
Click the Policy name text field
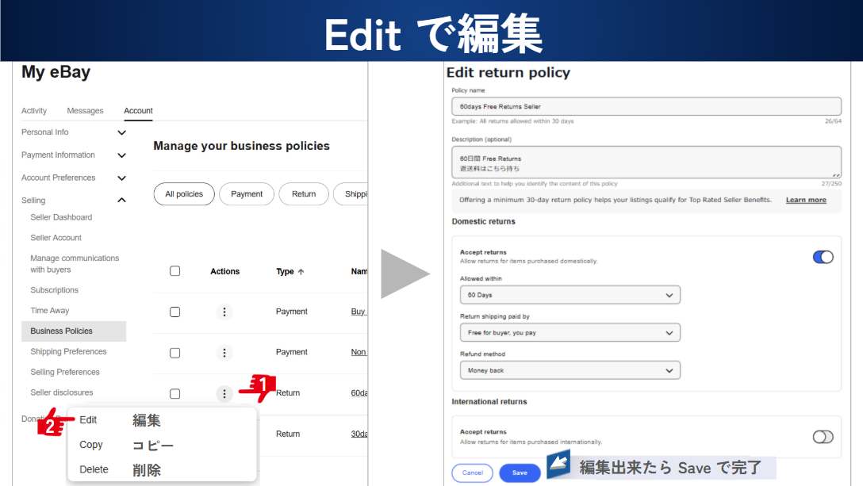[x=646, y=106]
